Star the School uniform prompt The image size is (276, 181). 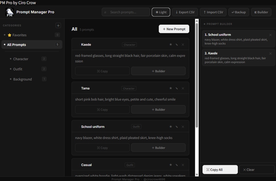[171, 127]
